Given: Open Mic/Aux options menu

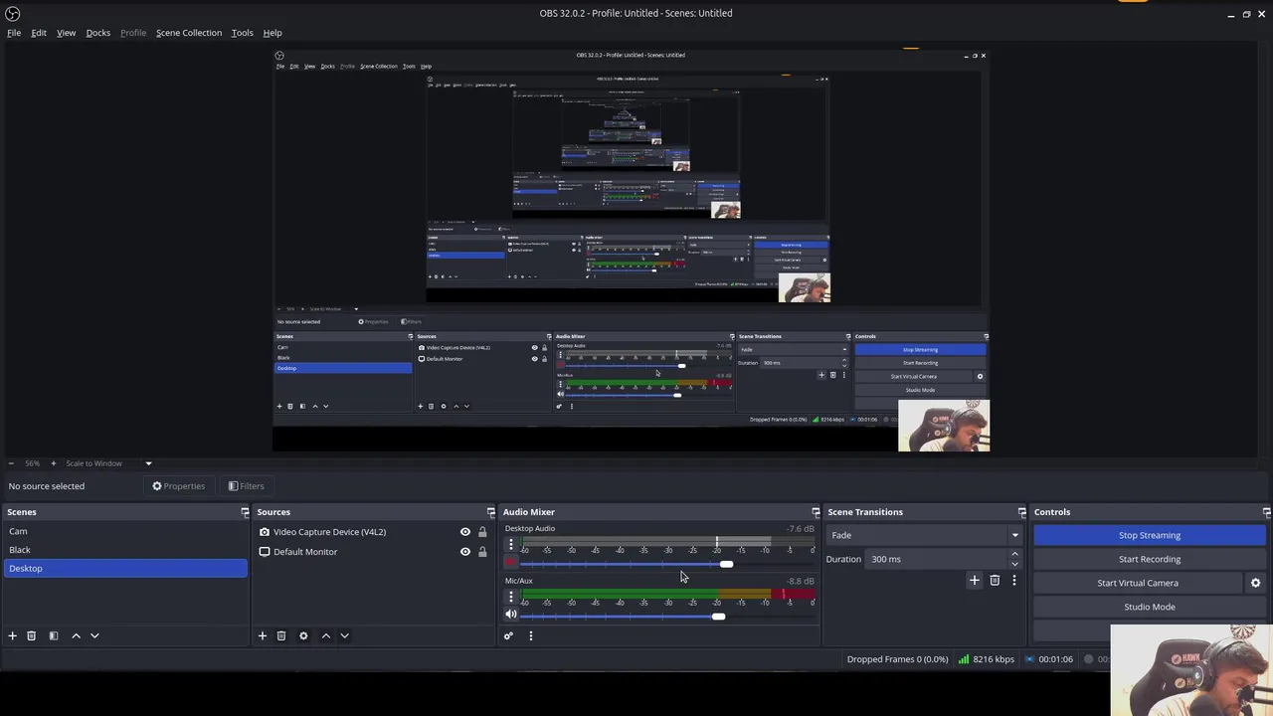Looking at the screenshot, I should [511, 597].
